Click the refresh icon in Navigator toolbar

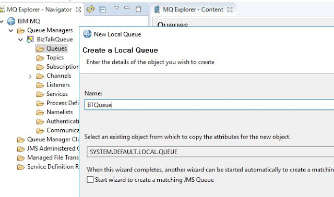[x=90, y=9]
